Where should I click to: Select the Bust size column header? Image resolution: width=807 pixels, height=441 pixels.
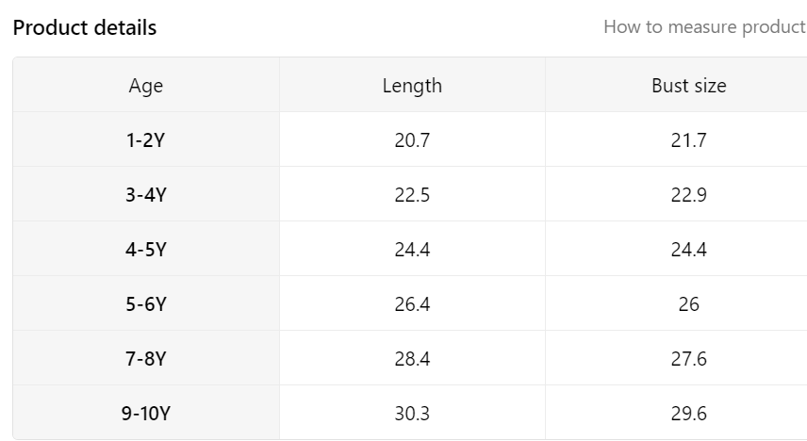[689, 86]
